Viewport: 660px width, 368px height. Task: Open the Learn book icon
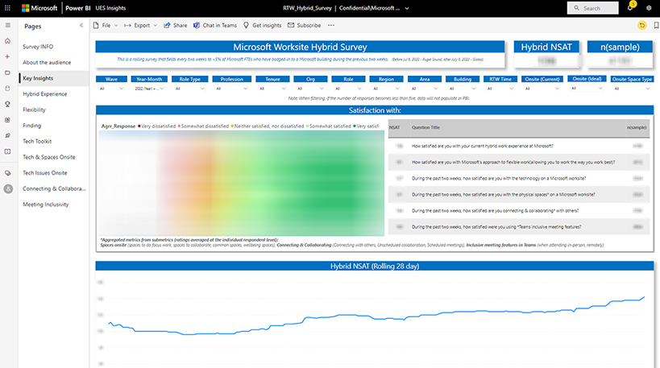(7, 151)
